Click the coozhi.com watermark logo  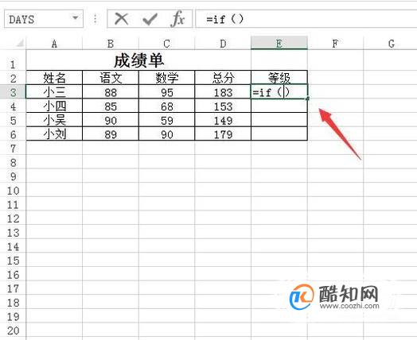(x=334, y=297)
